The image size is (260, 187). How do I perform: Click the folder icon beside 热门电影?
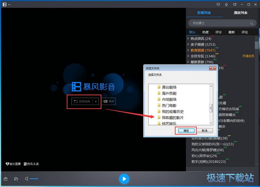click(x=159, y=105)
